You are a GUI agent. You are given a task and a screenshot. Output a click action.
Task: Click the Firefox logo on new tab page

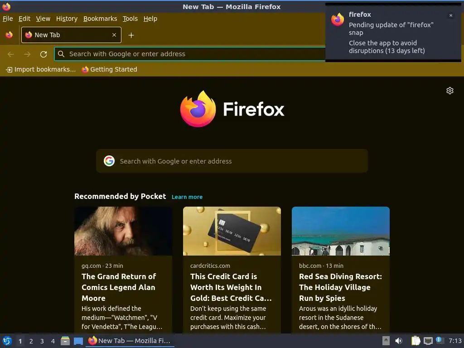click(232, 109)
